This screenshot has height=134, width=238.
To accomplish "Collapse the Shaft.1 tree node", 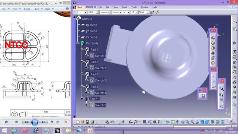I will [x=82, y=99].
